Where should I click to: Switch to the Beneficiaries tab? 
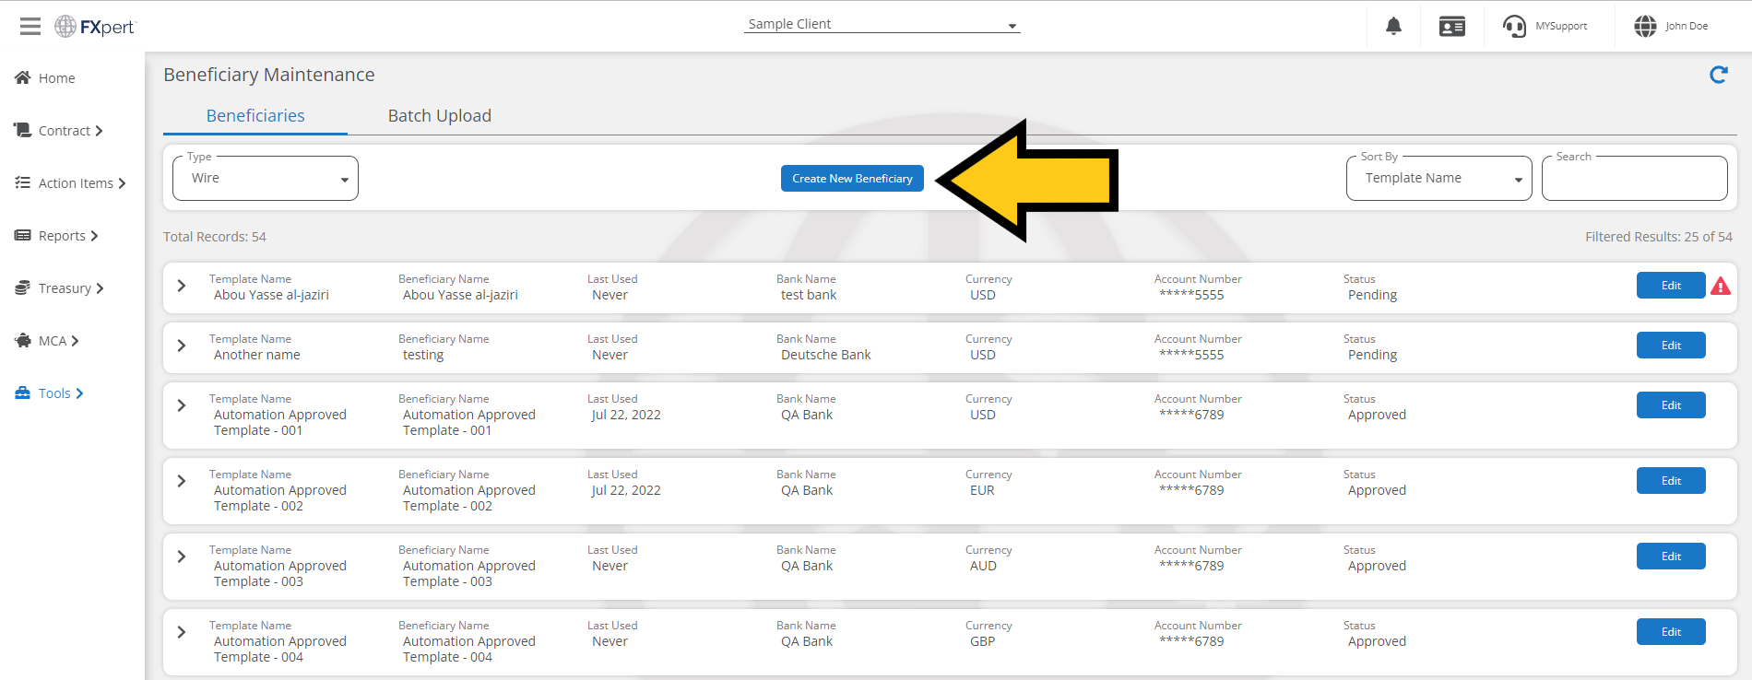[255, 115]
